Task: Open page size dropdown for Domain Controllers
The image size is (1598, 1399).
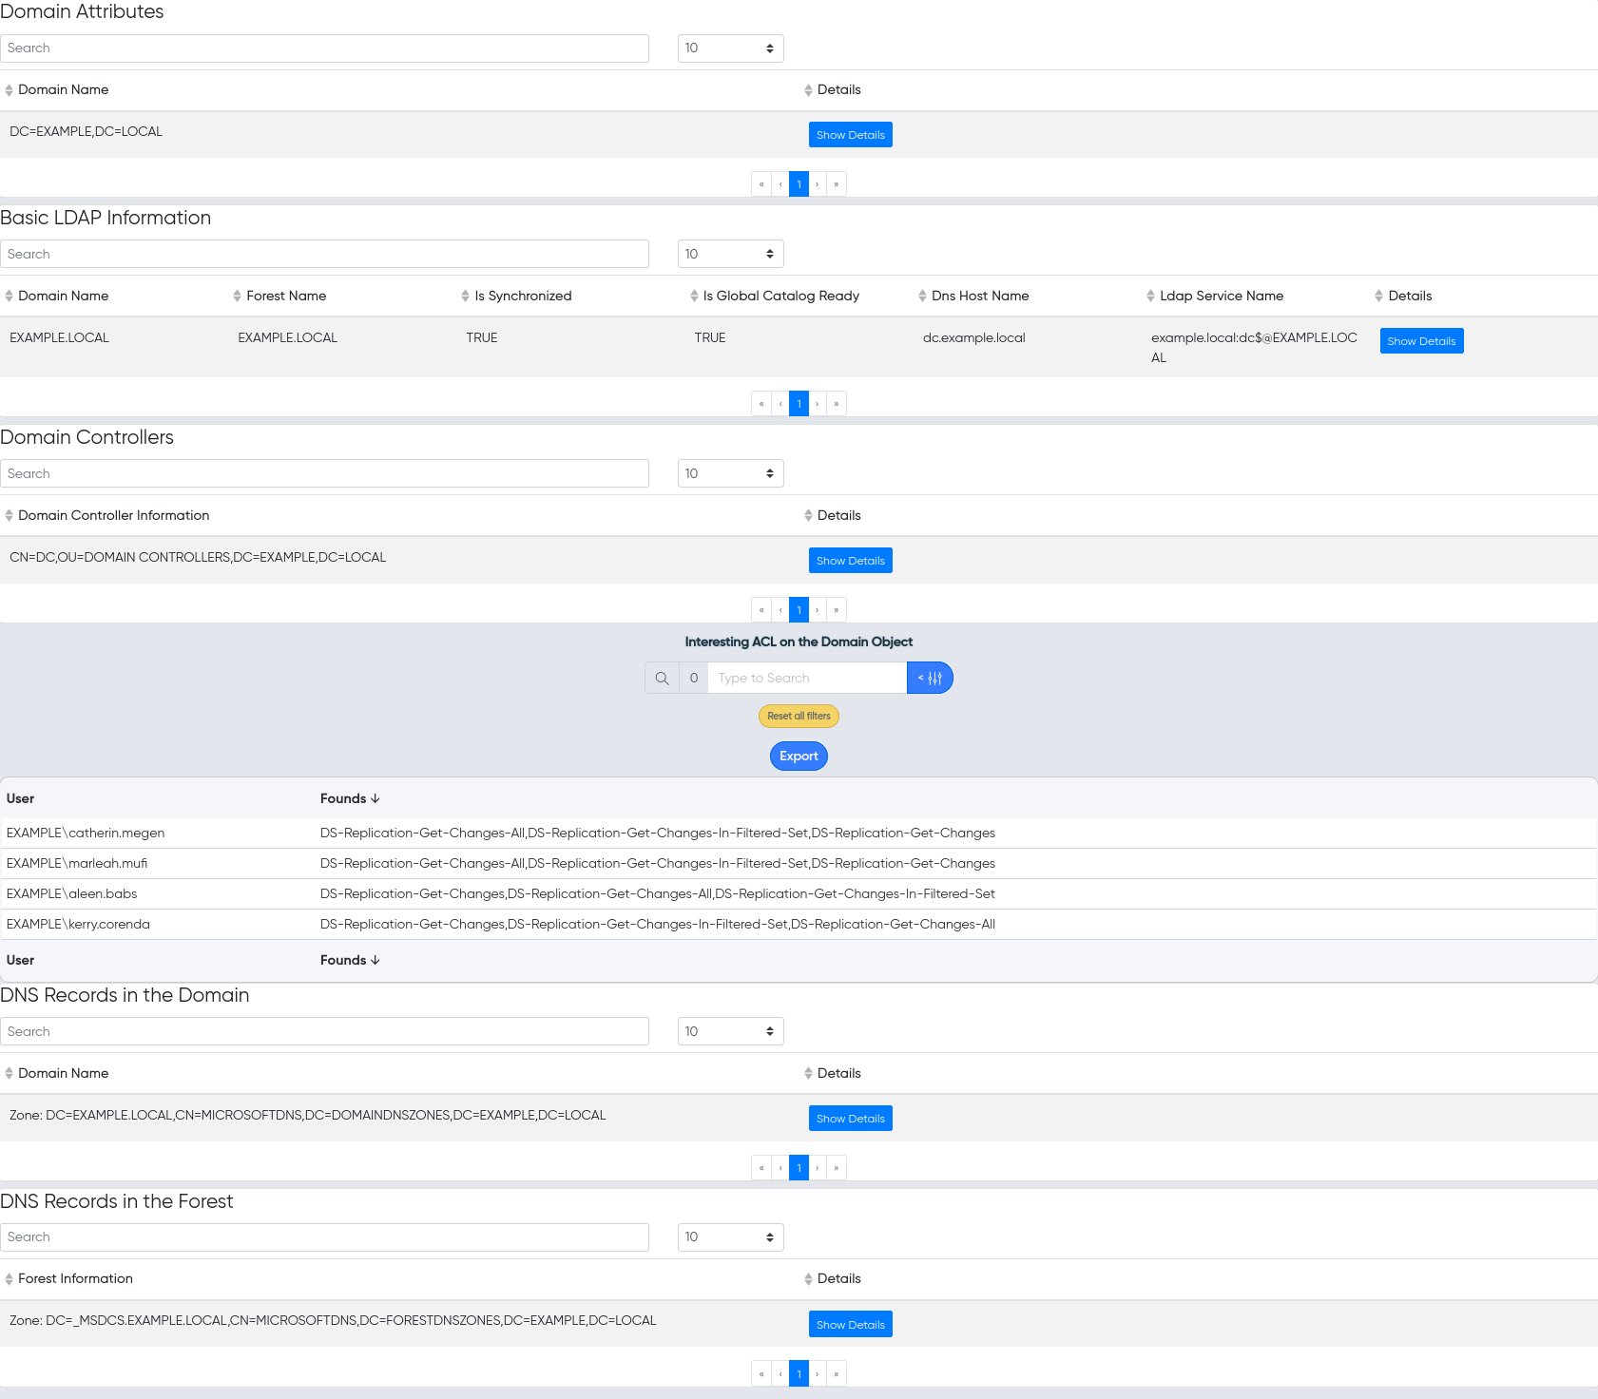Action: tap(730, 474)
